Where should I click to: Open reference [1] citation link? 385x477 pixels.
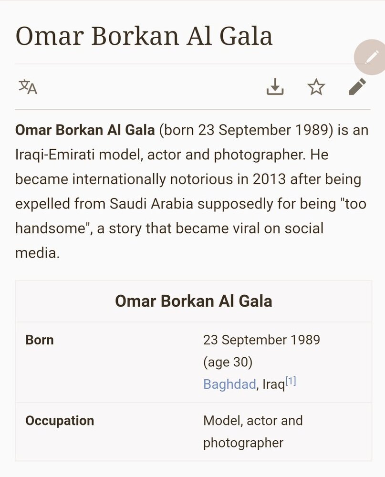point(291,381)
